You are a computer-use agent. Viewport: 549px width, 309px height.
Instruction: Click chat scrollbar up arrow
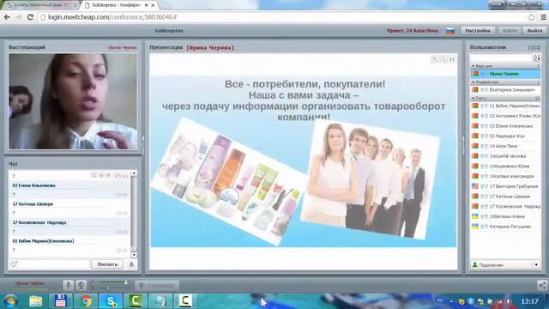[134, 173]
